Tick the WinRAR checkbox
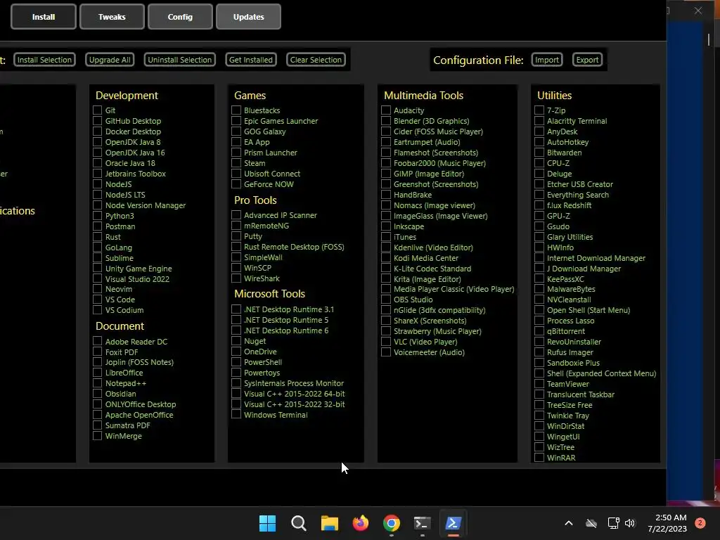 [x=539, y=458]
